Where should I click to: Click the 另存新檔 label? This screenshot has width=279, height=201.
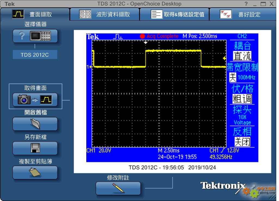(35, 137)
